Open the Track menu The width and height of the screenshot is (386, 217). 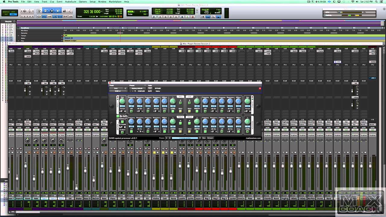(45, 2)
